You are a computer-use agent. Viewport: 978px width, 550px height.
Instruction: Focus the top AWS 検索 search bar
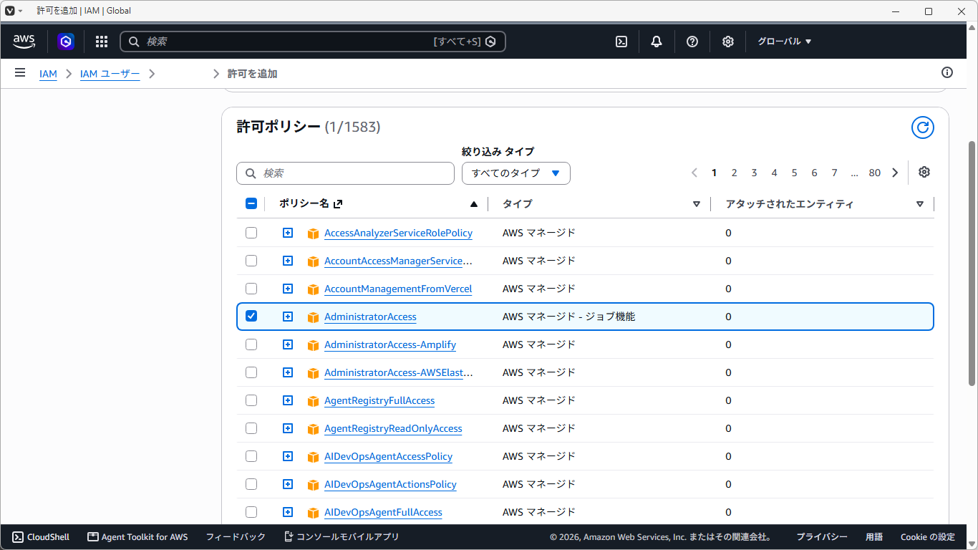[x=312, y=42]
